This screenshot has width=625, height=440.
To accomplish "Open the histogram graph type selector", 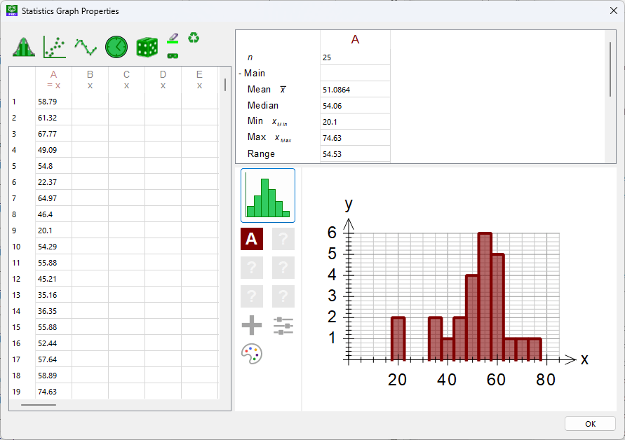I will (268, 195).
